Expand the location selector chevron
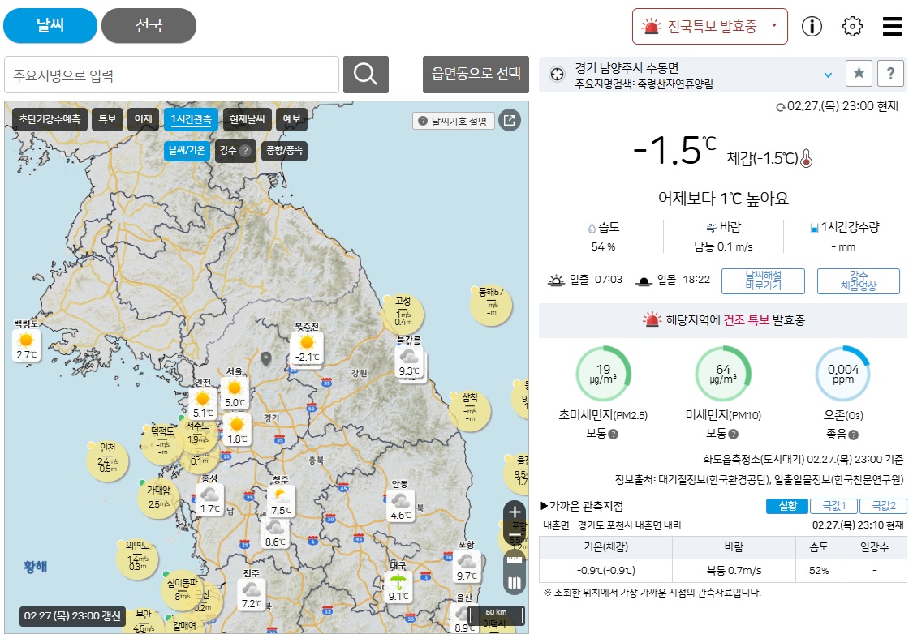This screenshot has width=913, height=634. tap(828, 75)
